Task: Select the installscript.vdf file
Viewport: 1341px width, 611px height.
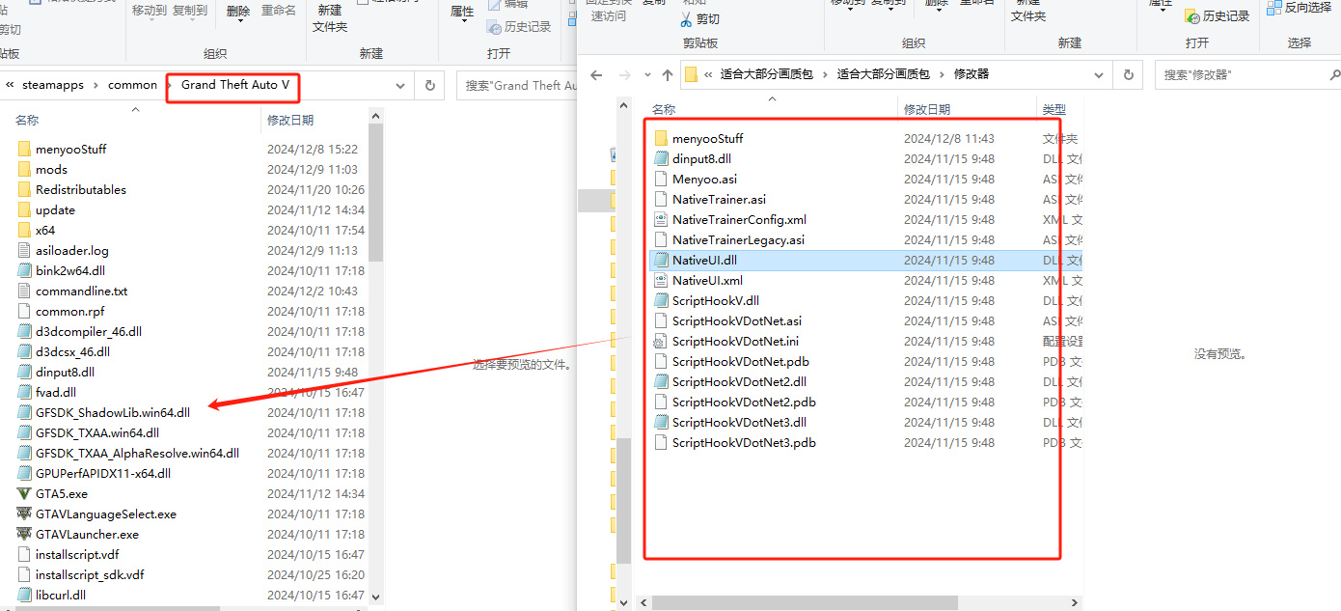Action: point(77,554)
